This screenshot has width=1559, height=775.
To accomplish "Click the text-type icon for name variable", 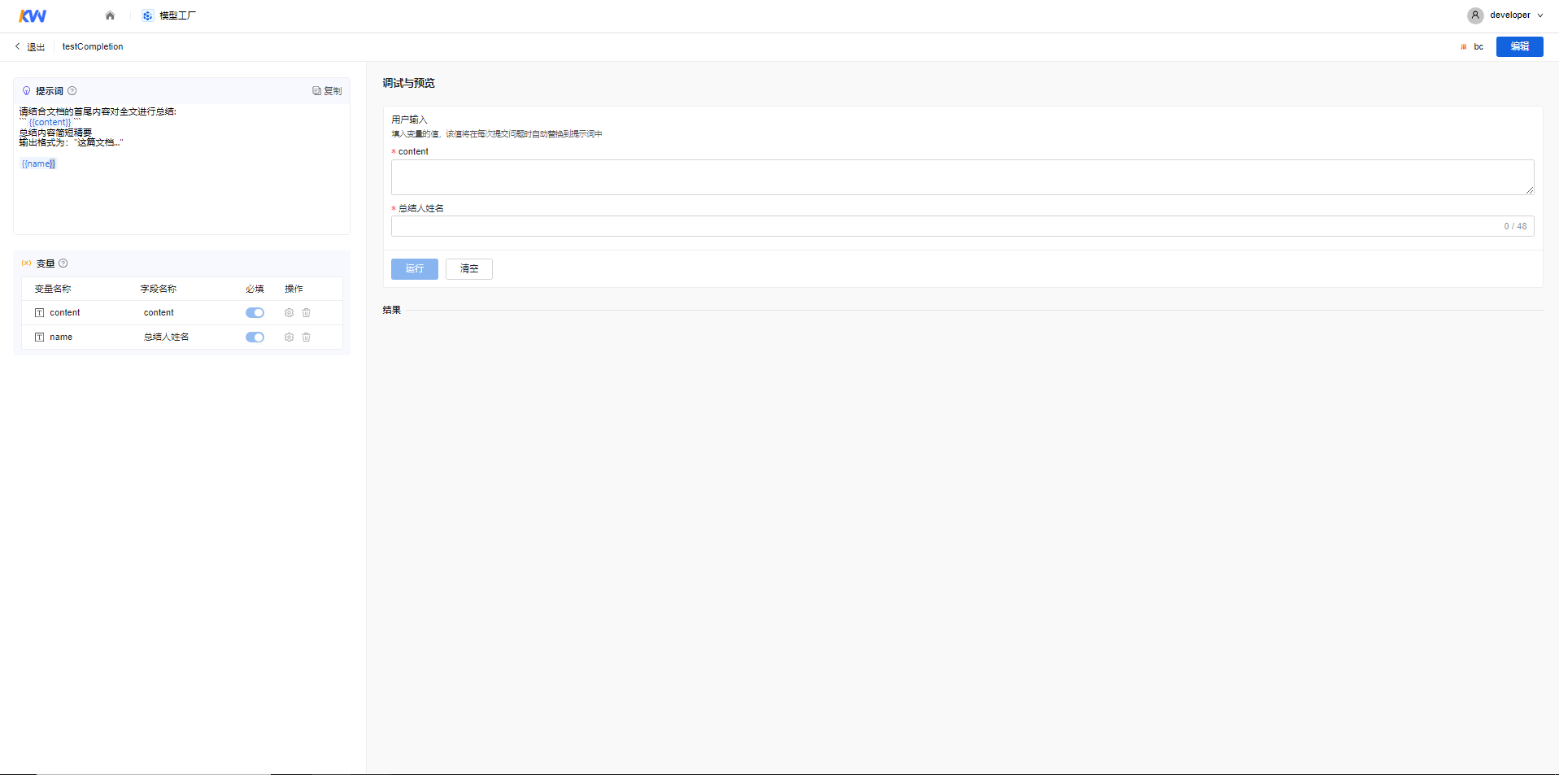I will click(x=39, y=337).
